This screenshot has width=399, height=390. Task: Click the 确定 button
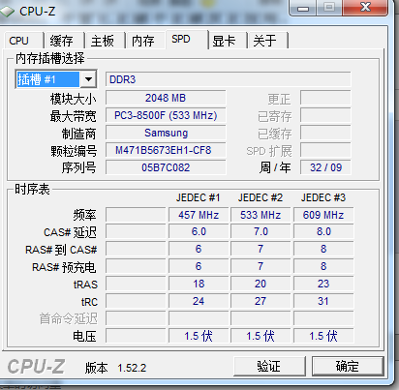pyautogui.click(x=348, y=366)
